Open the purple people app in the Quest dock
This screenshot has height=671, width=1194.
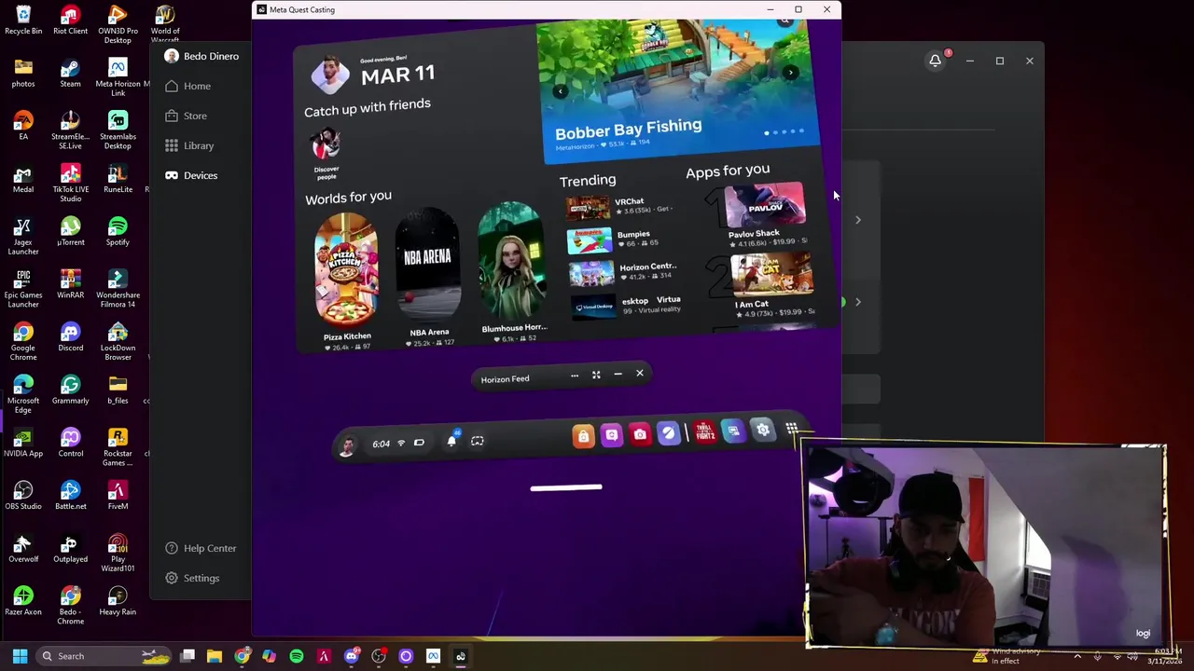(611, 435)
